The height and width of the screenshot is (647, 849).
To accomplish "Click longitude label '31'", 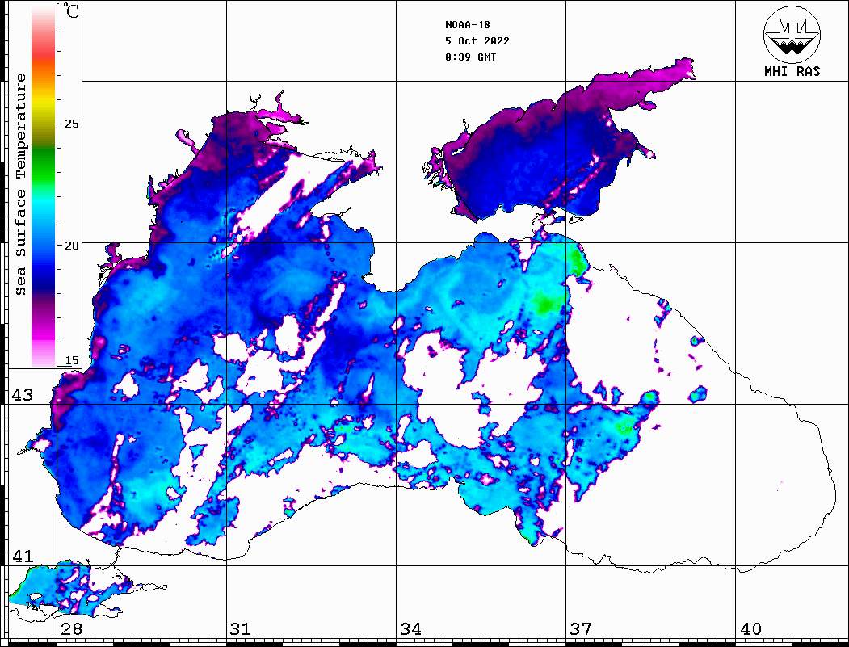I will (x=241, y=629).
